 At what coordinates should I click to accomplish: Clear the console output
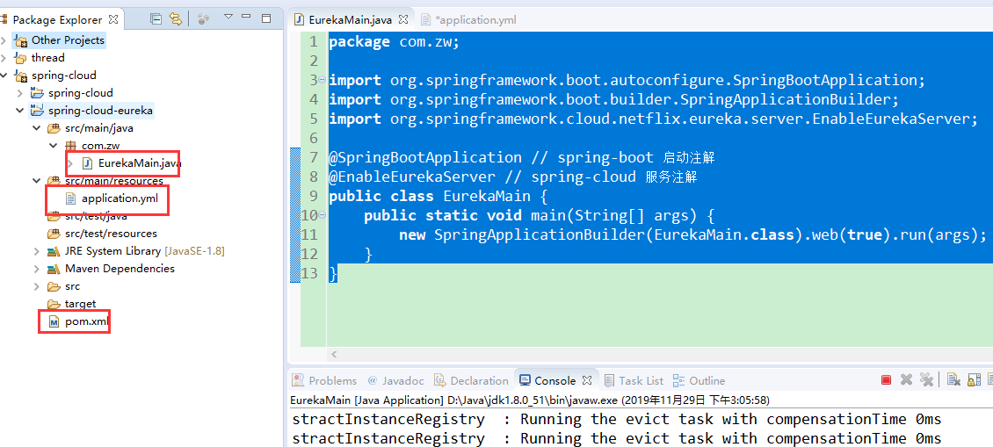pos(953,380)
